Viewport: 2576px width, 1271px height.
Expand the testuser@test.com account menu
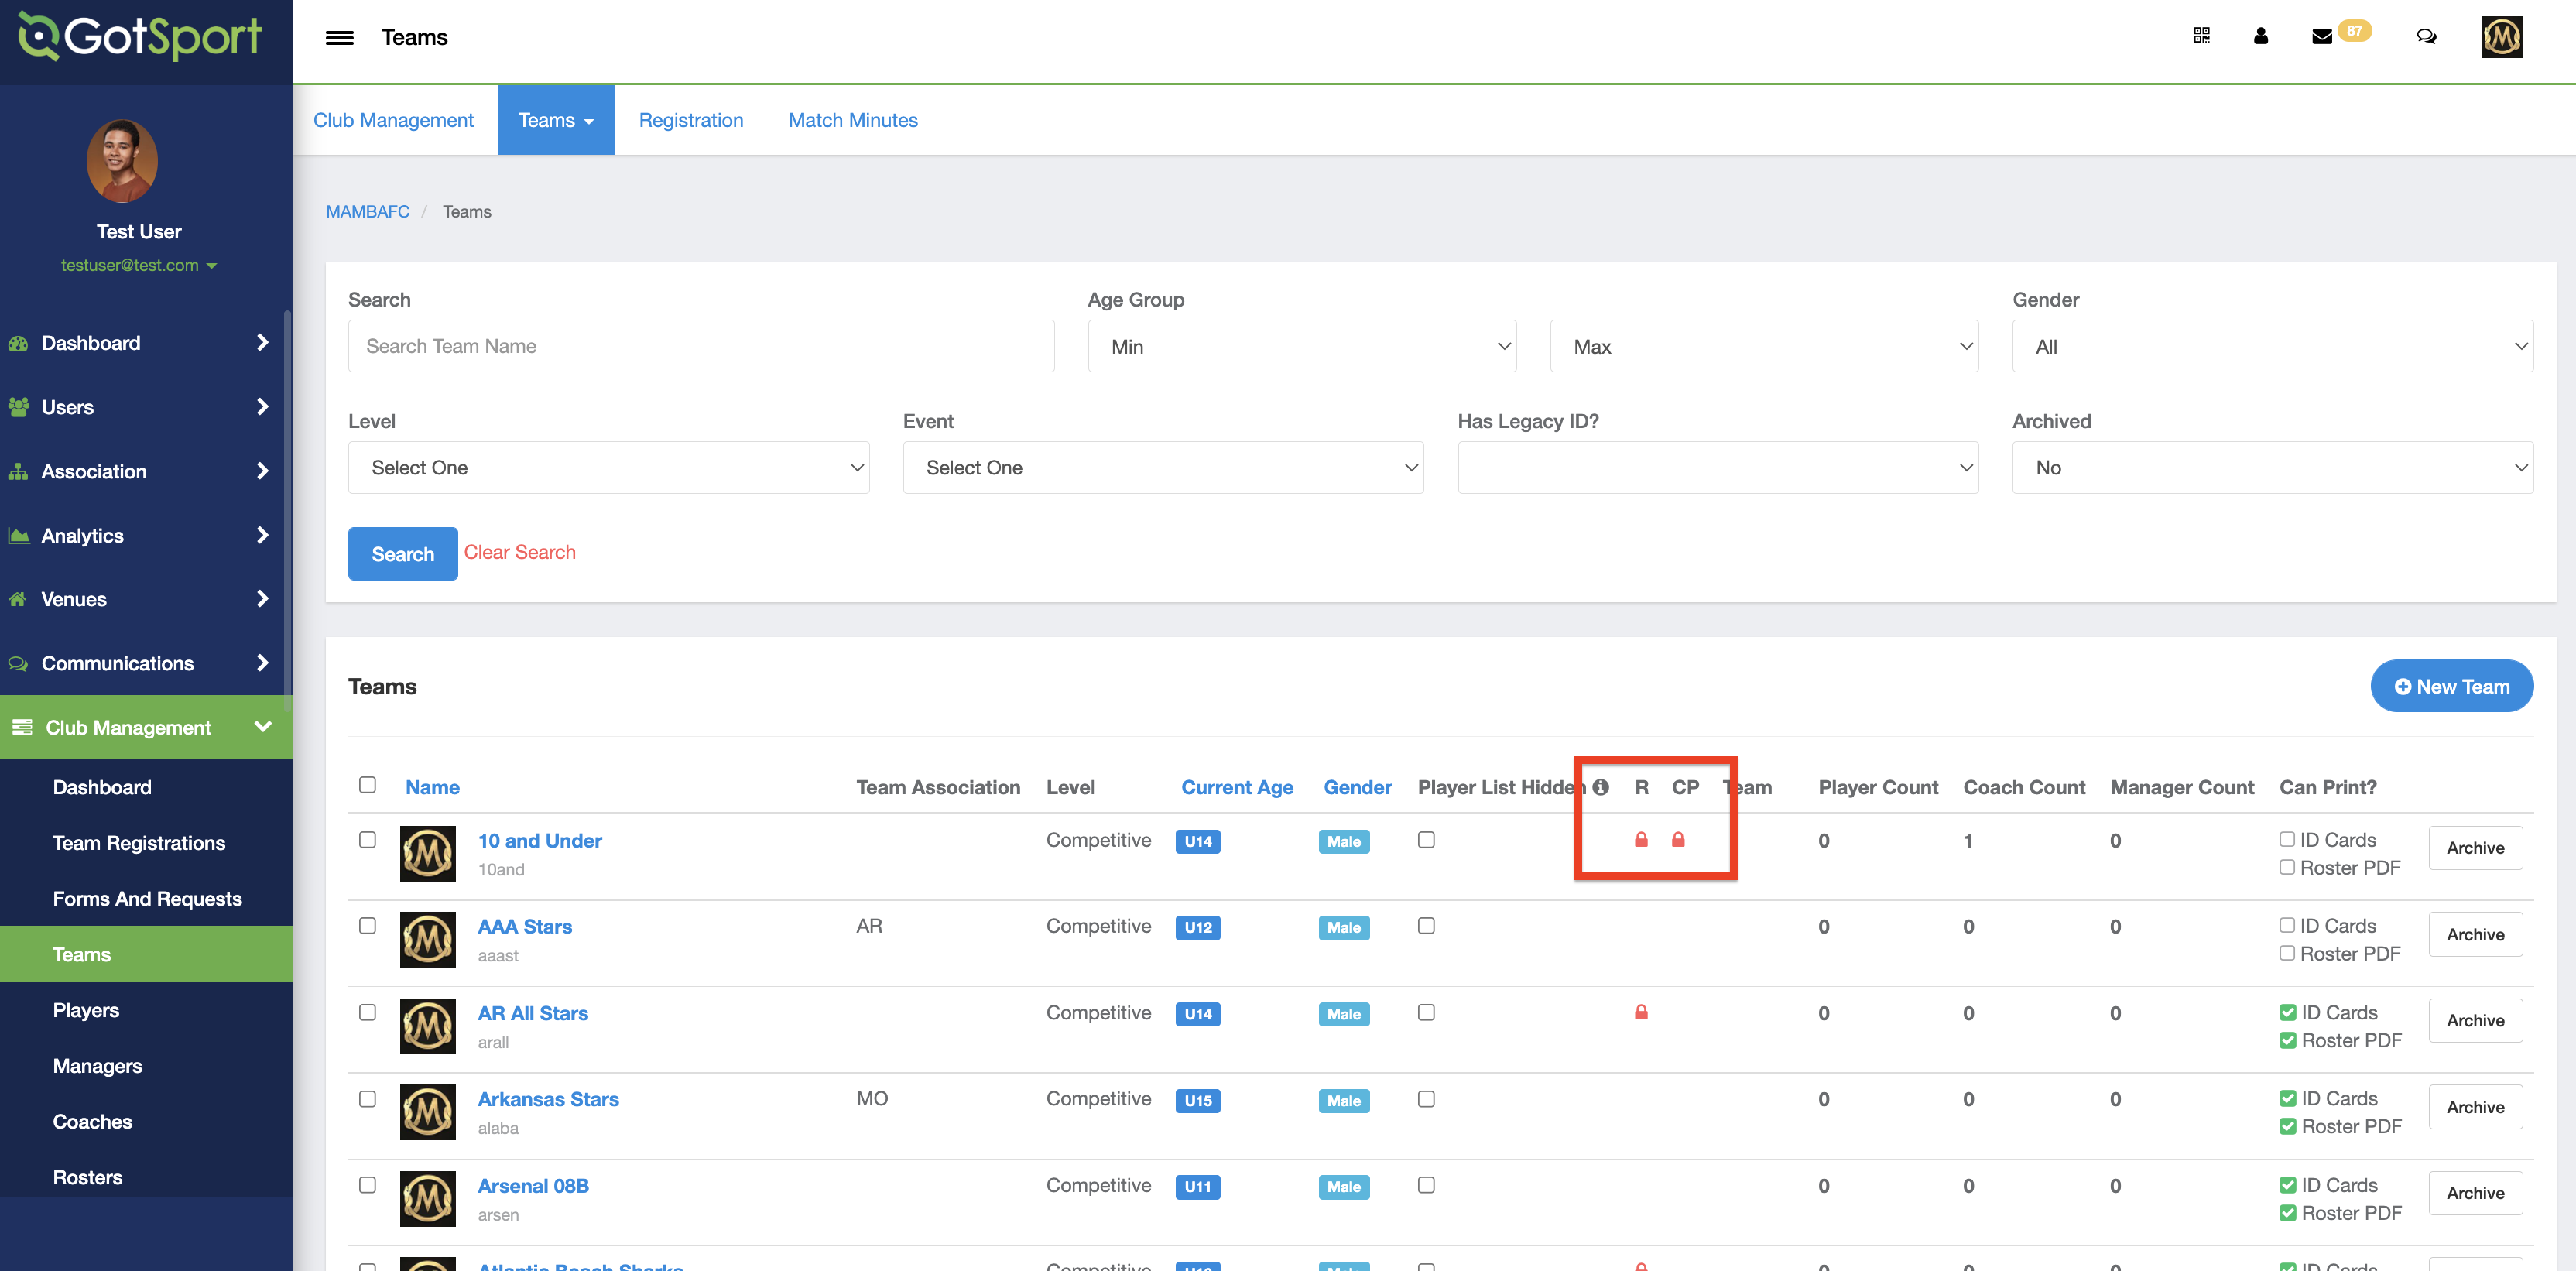click(139, 265)
